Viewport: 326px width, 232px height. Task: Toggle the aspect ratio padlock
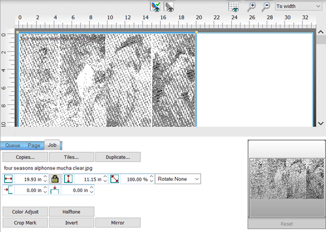[55, 179]
